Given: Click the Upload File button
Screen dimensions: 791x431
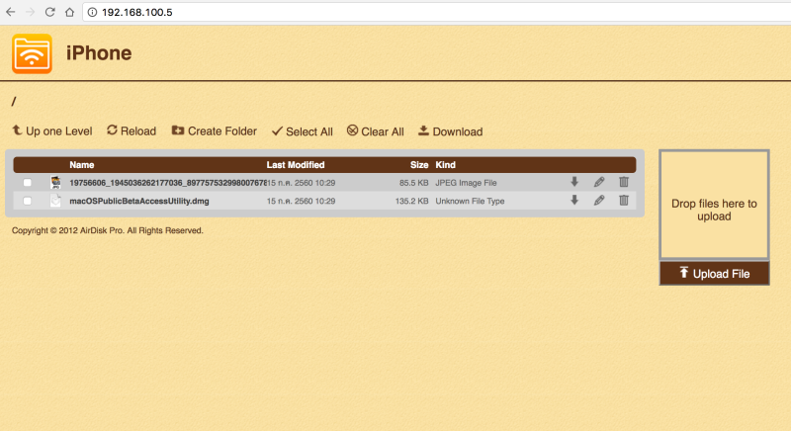Looking at the screenshot, I should 714,273.
